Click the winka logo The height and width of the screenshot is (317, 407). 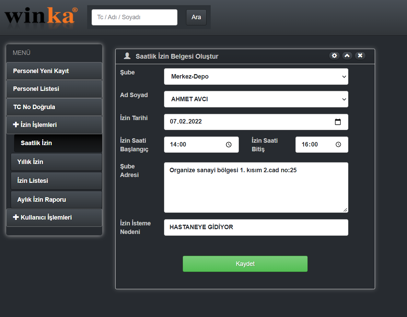[x=41, y=16]
